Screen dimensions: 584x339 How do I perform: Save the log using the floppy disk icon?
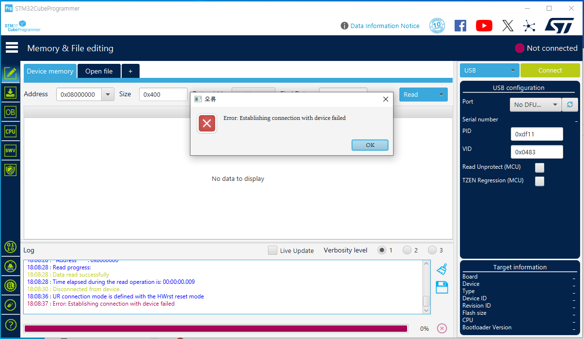pyautogui.click(x=442, y=287)
